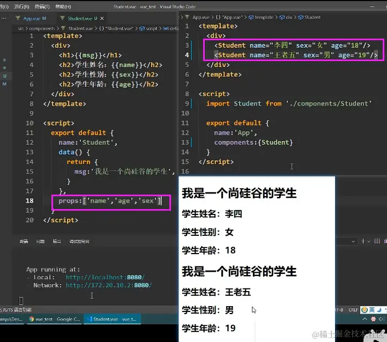Open the 运行(R) menu
Viewport: 387px width, 342px height.
(x=21, y=6)
